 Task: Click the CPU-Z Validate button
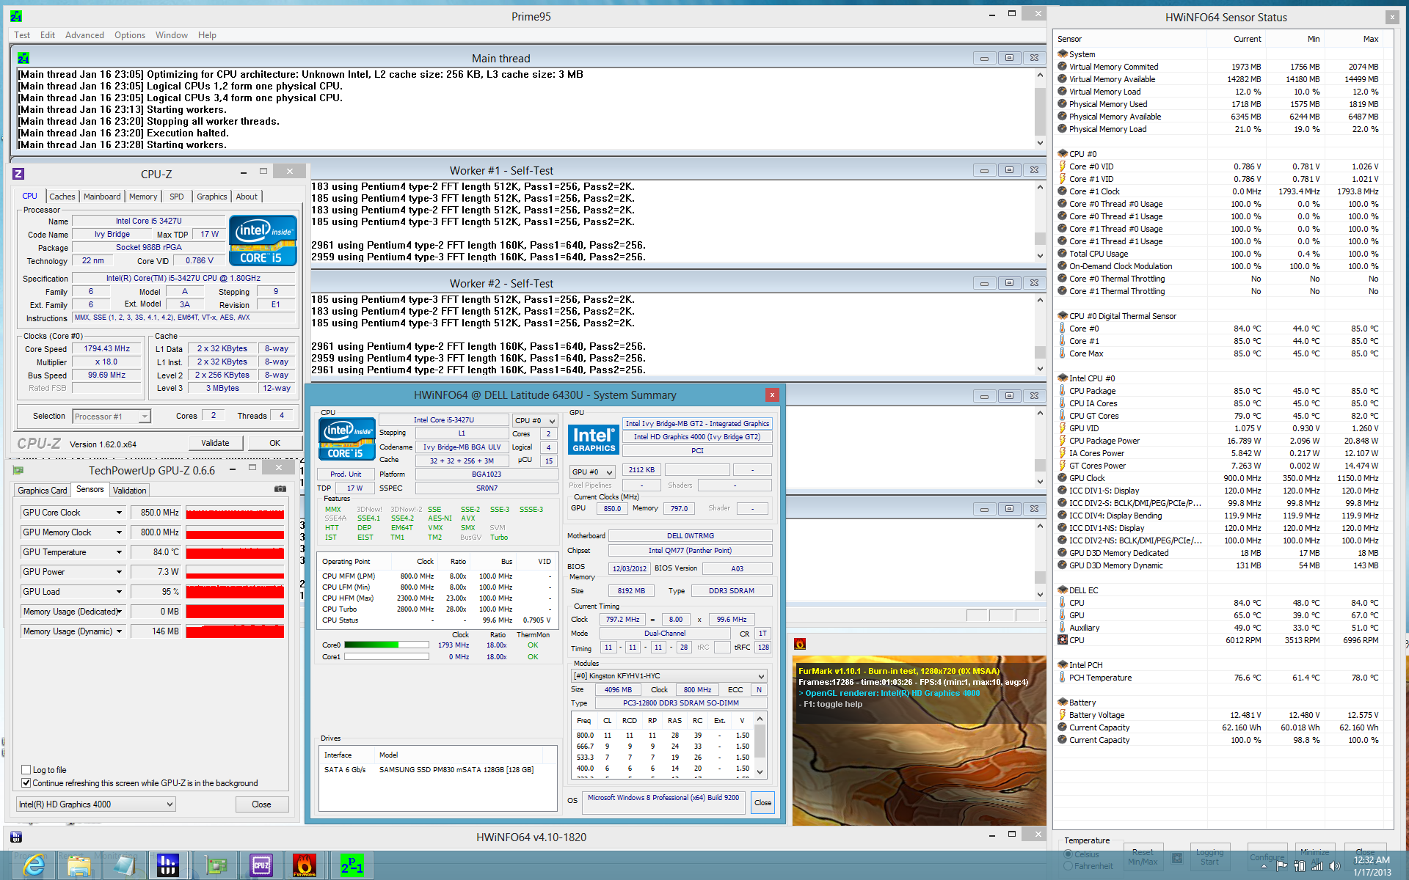[215, 443]
